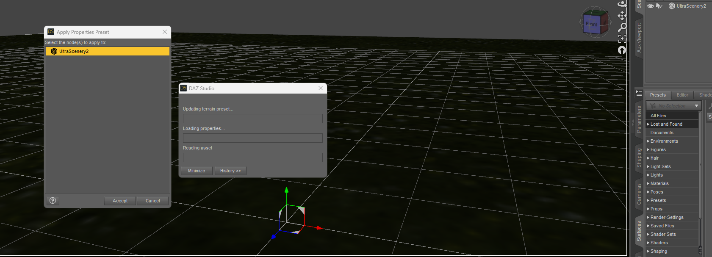
Task: Select the Props category row
Action: pos(672,209)
